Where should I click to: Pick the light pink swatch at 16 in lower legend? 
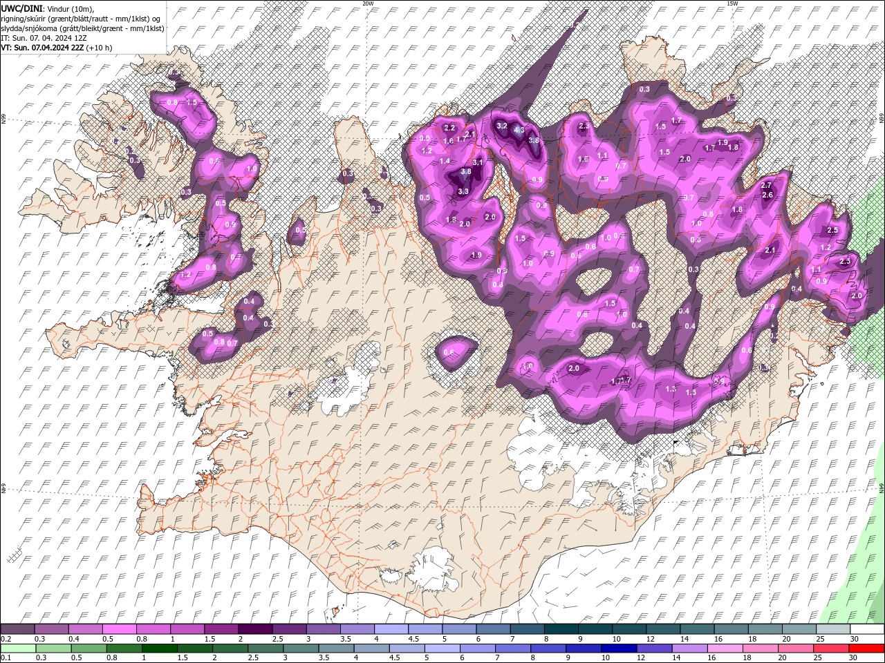[725, 648]
